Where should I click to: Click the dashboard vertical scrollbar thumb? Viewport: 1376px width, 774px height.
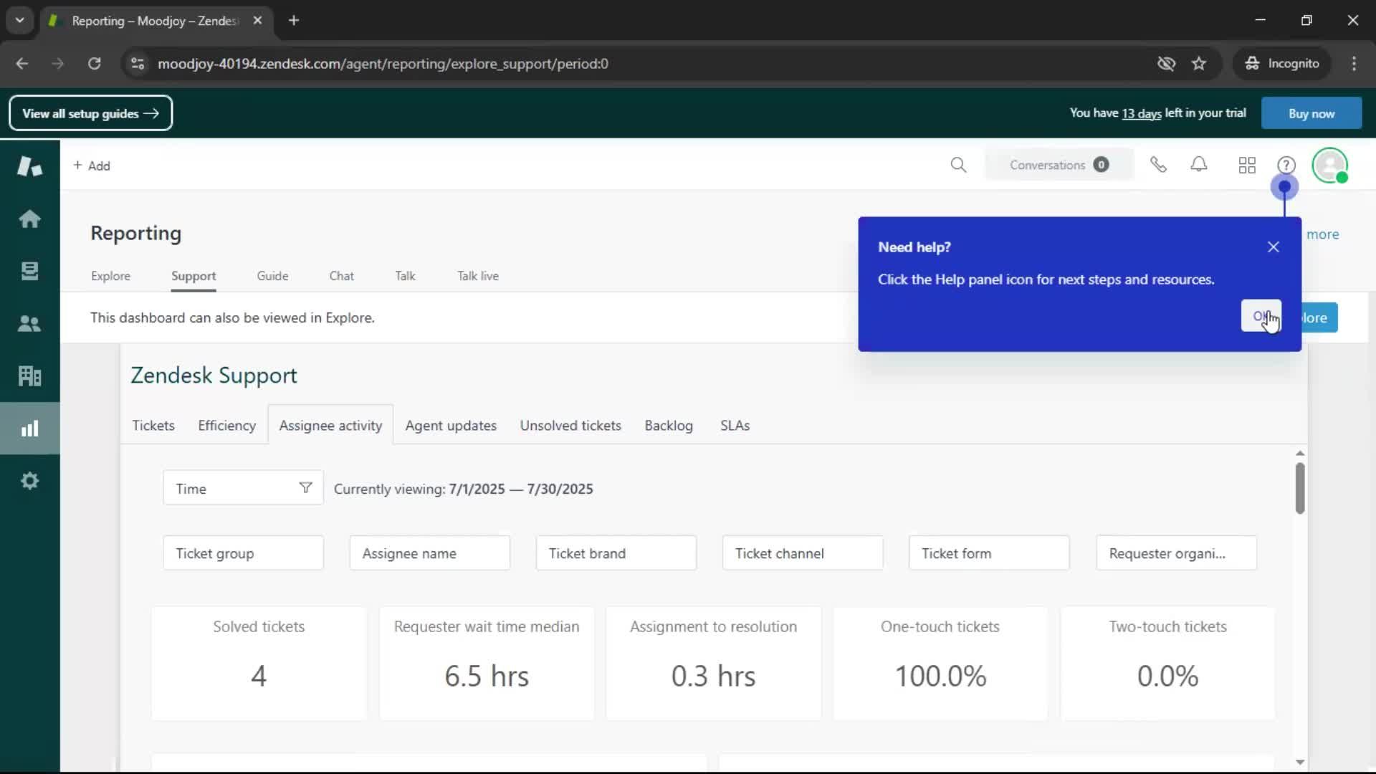(1300, 488)
